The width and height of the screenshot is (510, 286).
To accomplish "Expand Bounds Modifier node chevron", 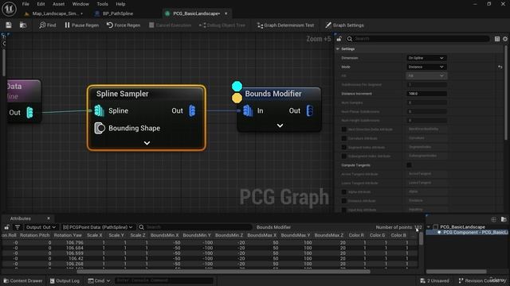I will (x=280, y=126).
